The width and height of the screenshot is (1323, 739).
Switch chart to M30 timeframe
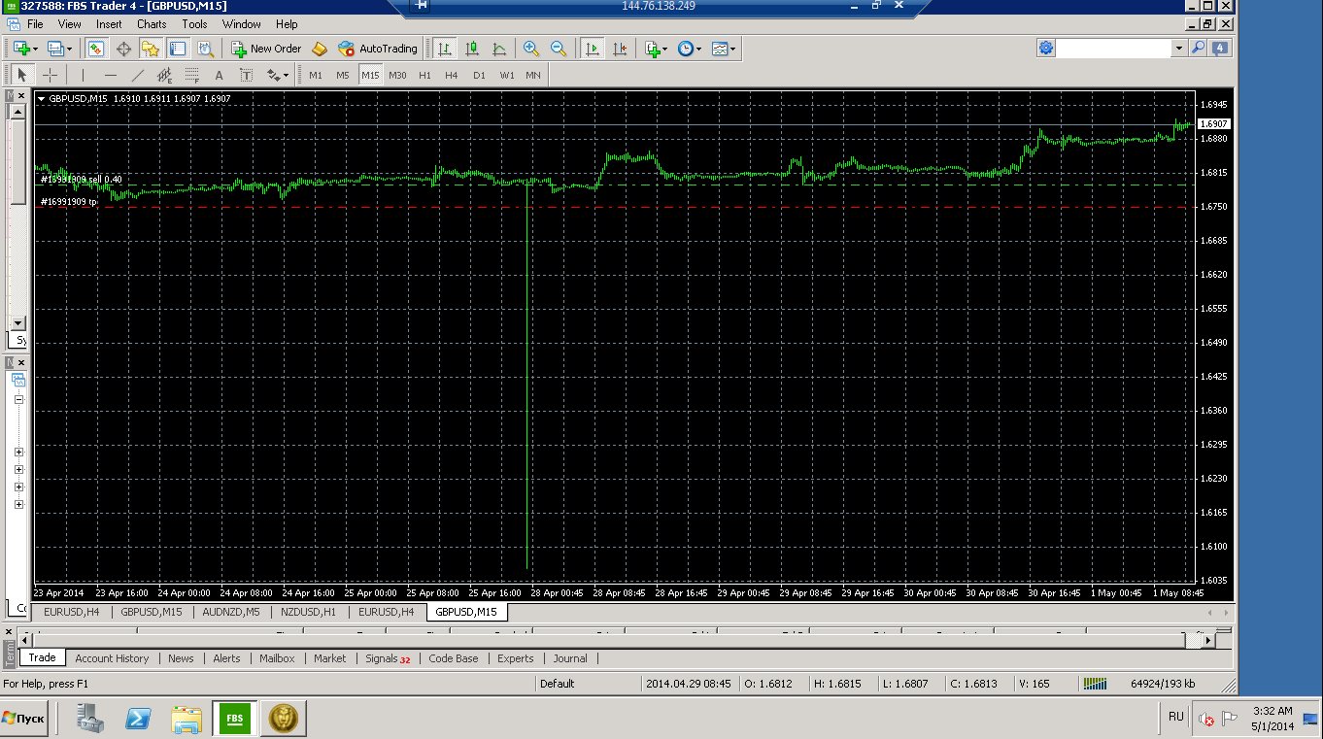point(397,75)
